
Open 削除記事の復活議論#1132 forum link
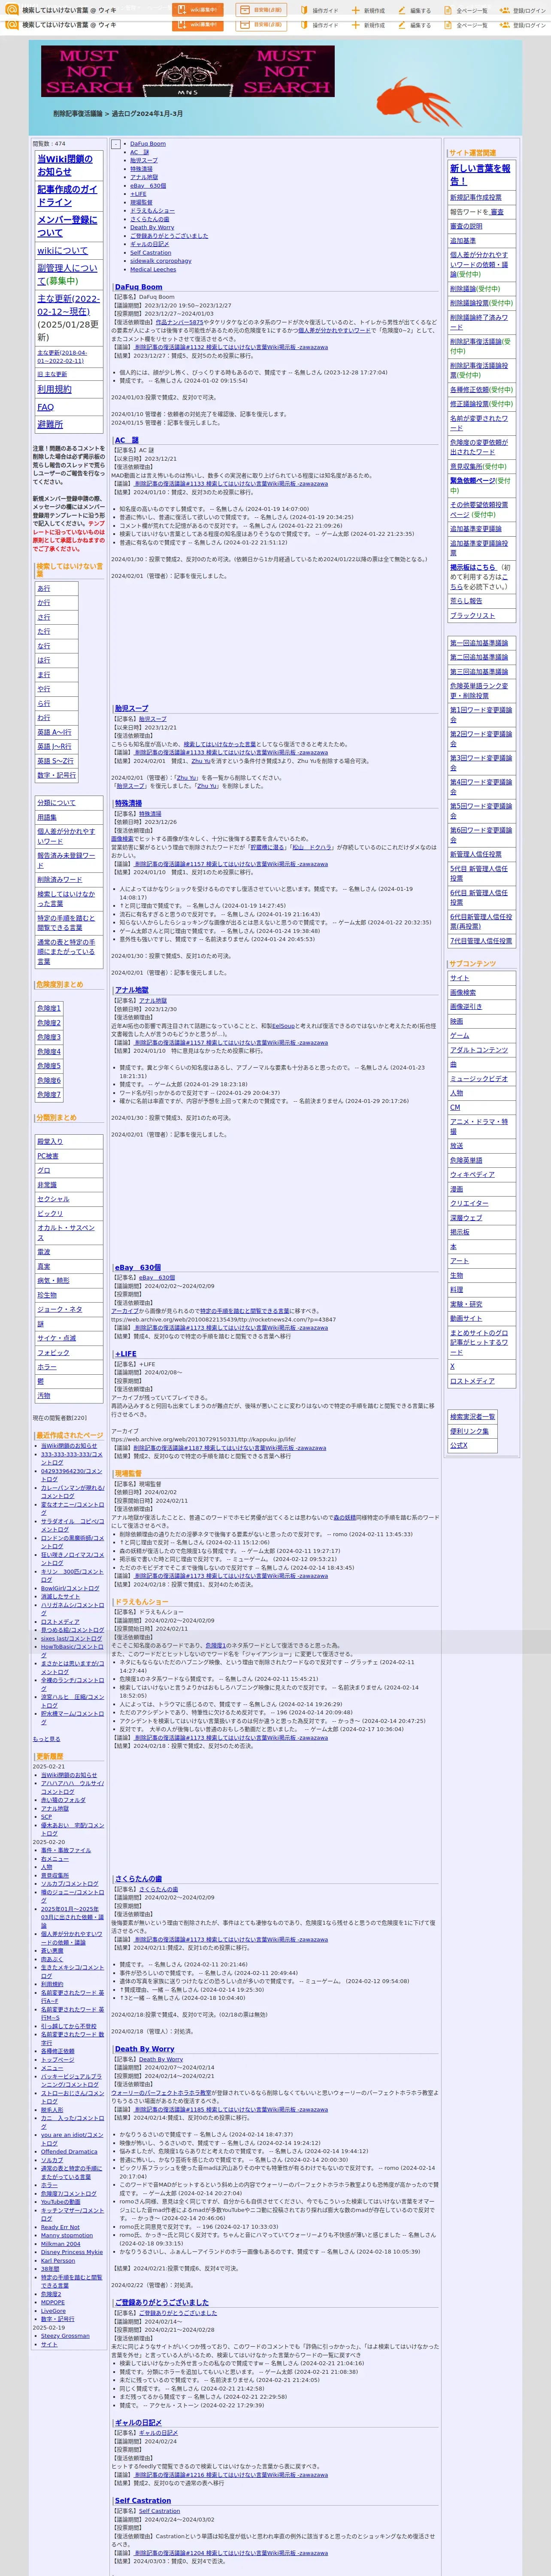pos(230,348)
